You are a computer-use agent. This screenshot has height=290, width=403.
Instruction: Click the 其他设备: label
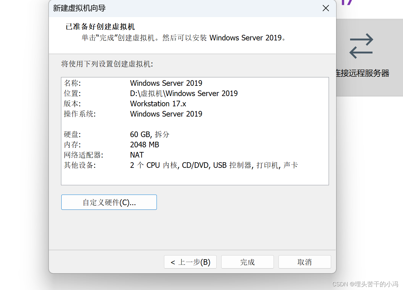click(80, 165)
